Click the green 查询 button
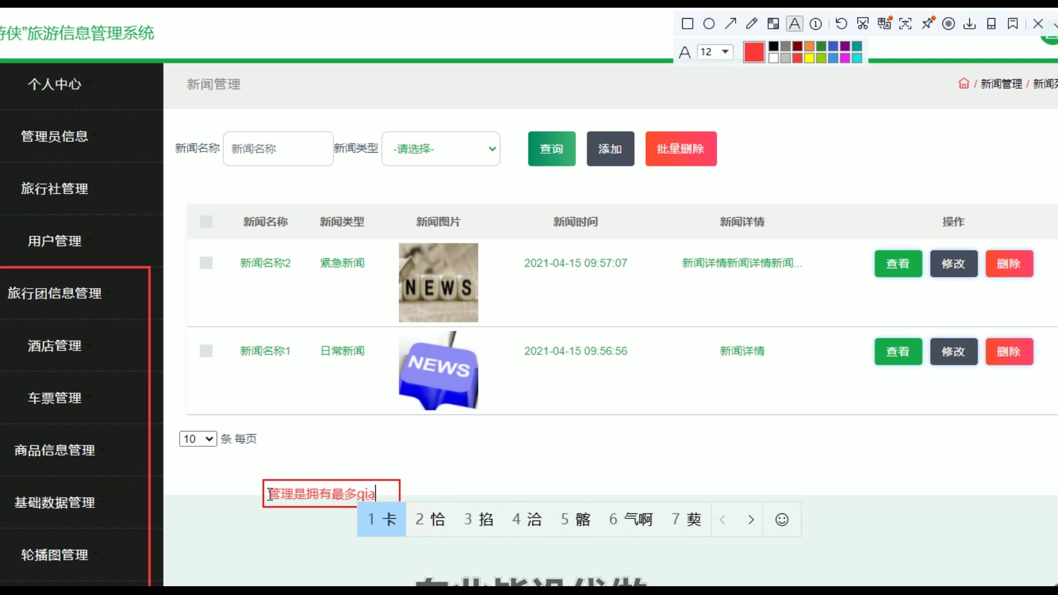The height and width of the screenshot is (595, 1058). tap(552, 149)
